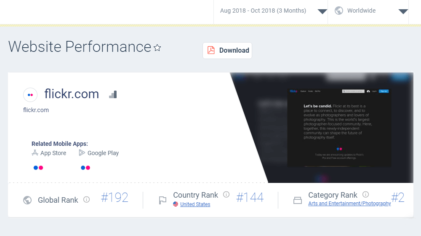Click the Flickr homepage screenshot preview

pyautogui.click(x=339, y=127)
